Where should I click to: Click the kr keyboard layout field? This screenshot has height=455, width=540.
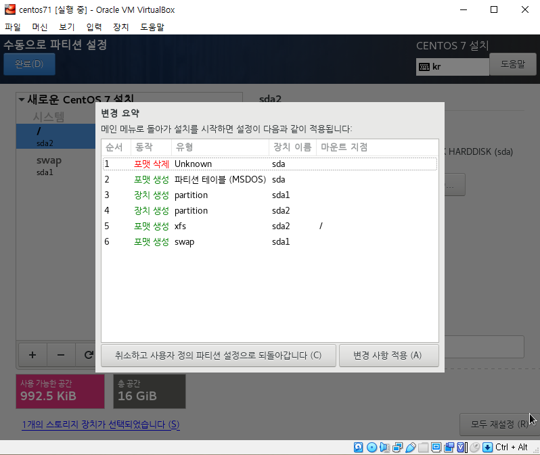453,67
